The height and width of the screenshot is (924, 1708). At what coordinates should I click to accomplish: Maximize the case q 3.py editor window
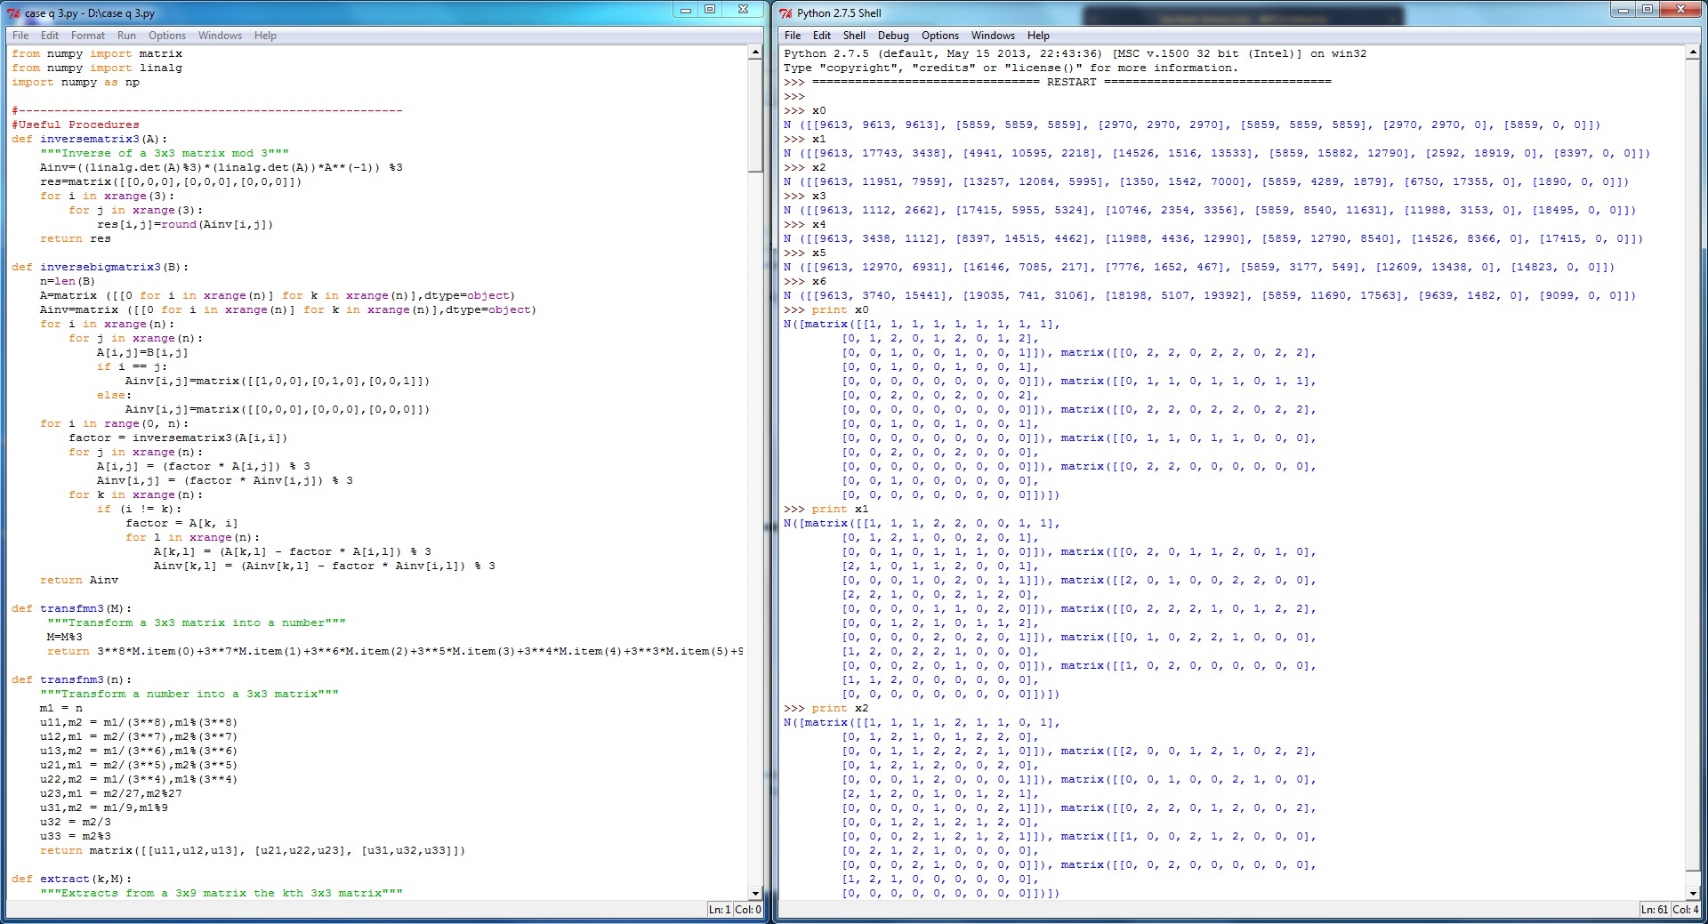(x=710, y=10)
